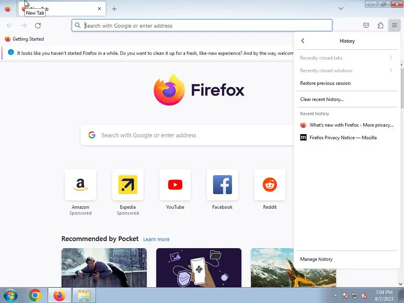The height and width of the screenshot is (303, 404).
Task: Expand Recently closed windows
Action: coord(347,71)
